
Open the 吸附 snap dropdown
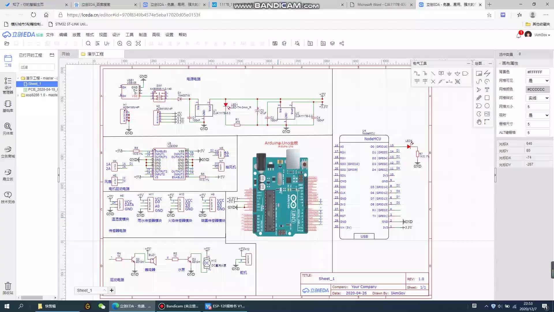click(538, 115)
